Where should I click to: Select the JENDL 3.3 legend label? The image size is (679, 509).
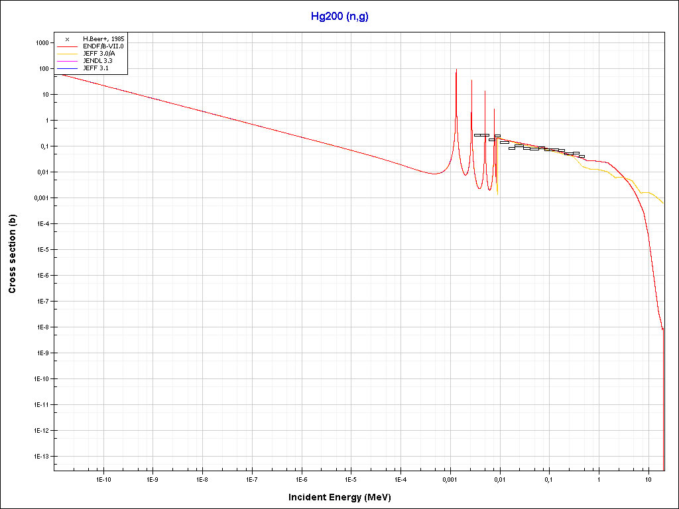[97, 61]
